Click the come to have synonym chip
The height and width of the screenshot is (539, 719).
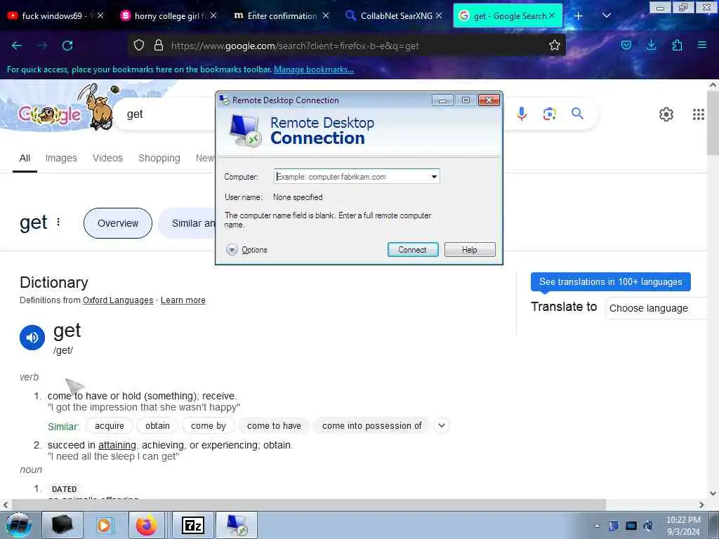274,426
